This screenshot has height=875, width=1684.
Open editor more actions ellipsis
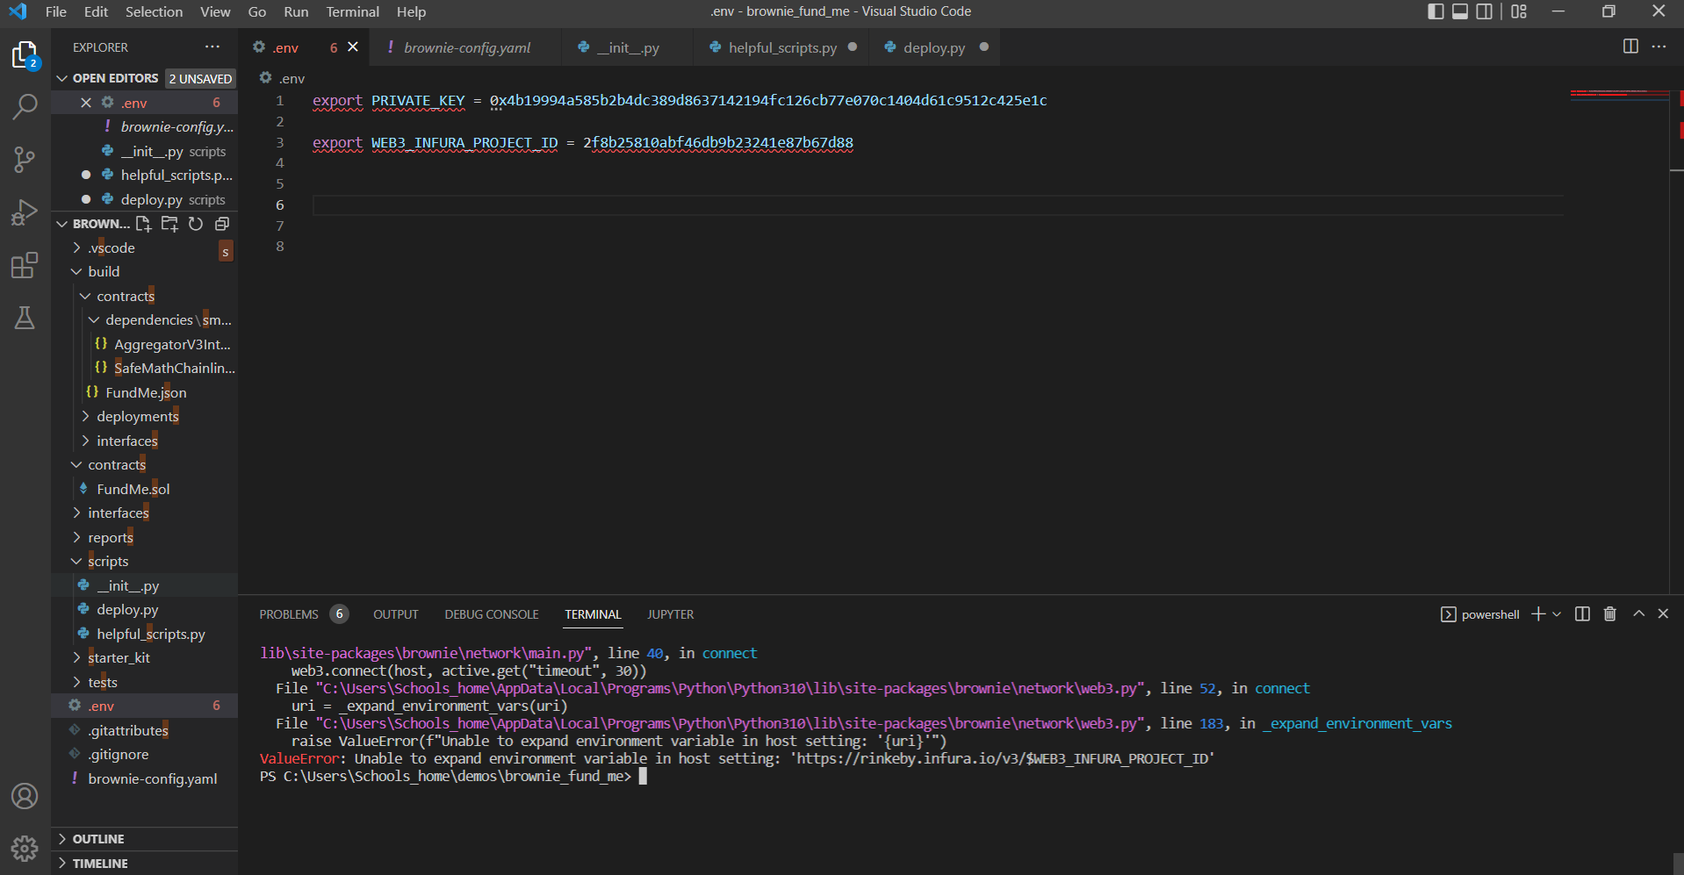[1659, 47]
